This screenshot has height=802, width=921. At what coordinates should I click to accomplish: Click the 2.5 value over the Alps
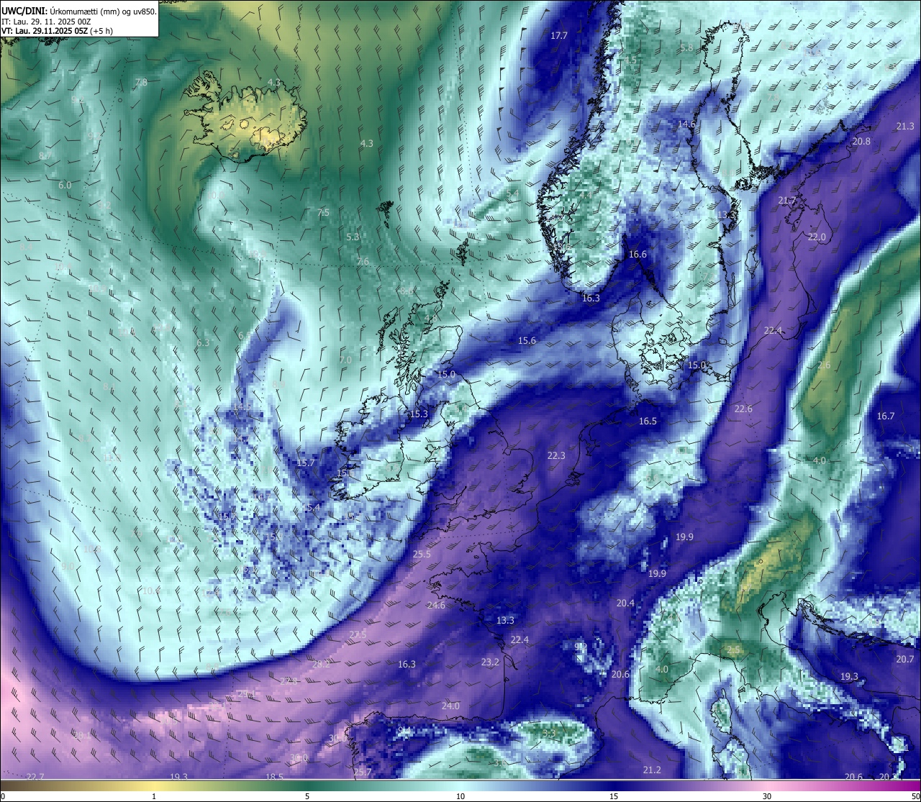tap(733, 650)
